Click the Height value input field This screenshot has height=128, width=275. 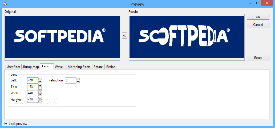(33, 100)
